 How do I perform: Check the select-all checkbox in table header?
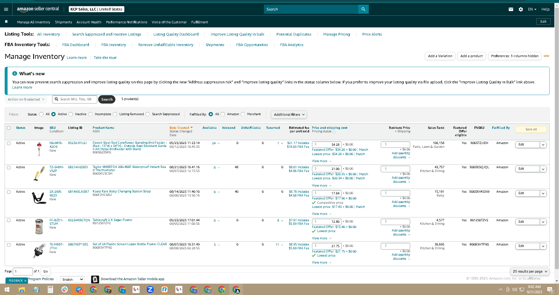9,128
